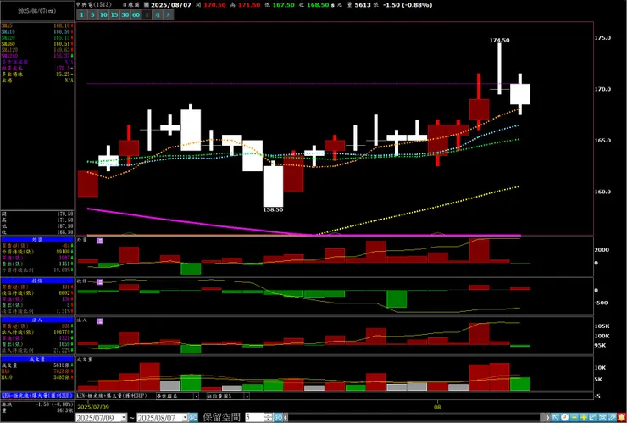The image size is (627, 423).
Task: Select the 5-minute chart interval button
Action: pos(92,14)
